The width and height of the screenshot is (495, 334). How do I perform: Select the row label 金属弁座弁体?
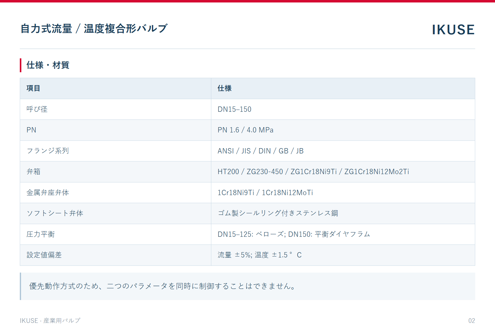[x=48, y=193]
